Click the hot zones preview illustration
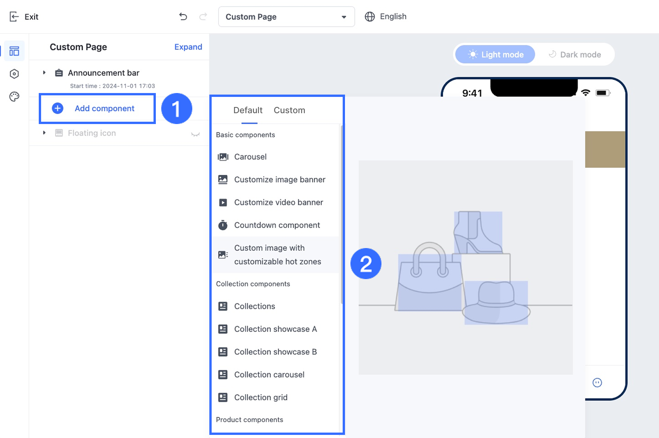The image size is (659, 438). point(465,267)
